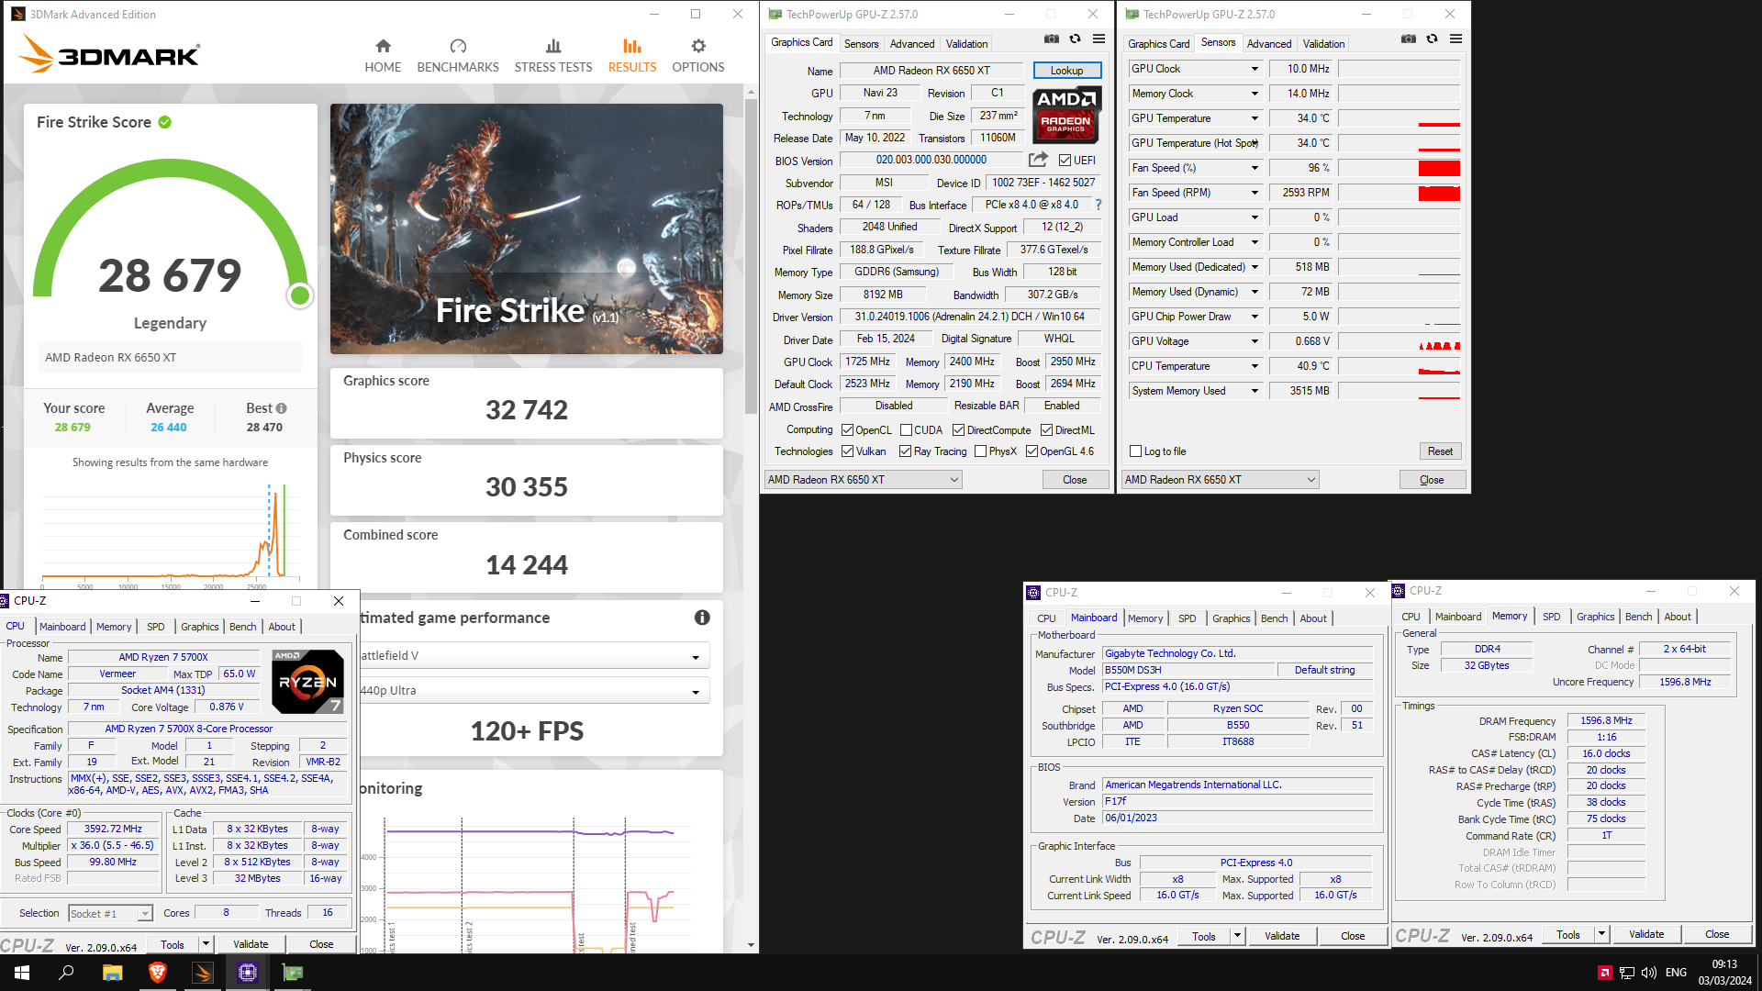The height and width of the screenshot is (991, 1762).
Task: Click the AMD Radeon Graphics logo
Action: click(1066, 114)
